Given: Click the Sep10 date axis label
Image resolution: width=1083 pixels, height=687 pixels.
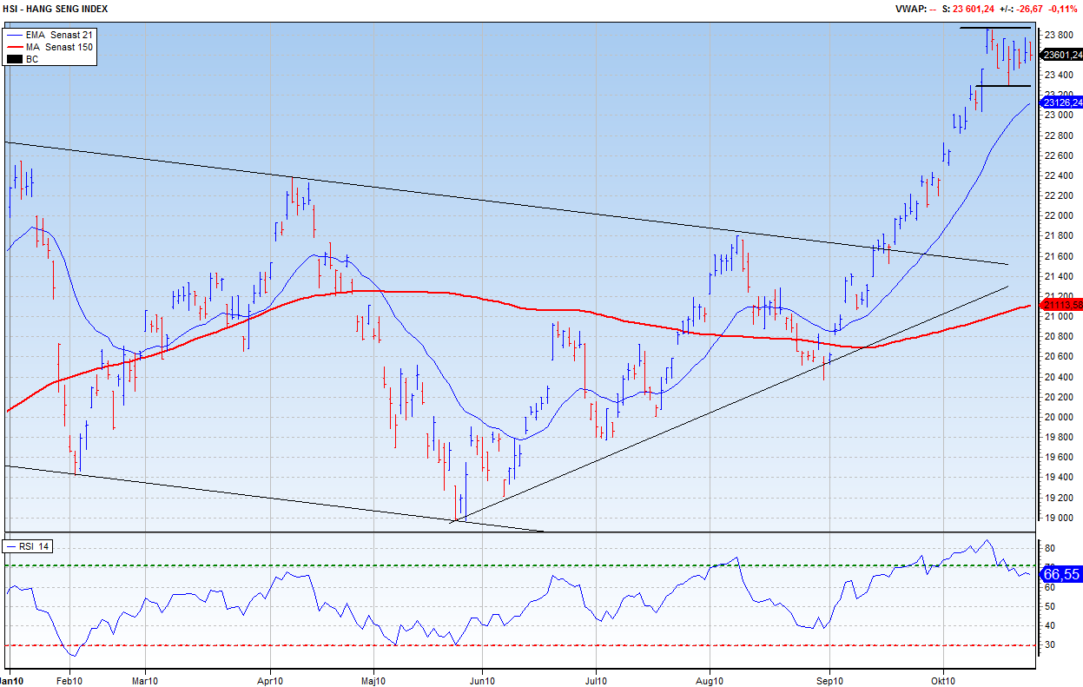Looking at the screenshot, I should 829,681.
